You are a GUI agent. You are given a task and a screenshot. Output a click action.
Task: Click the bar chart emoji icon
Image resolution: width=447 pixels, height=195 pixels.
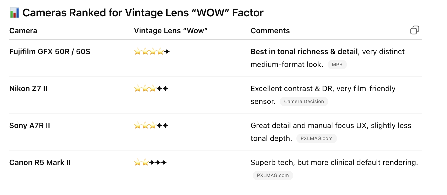pyautogui.click(x=14, y=13)
